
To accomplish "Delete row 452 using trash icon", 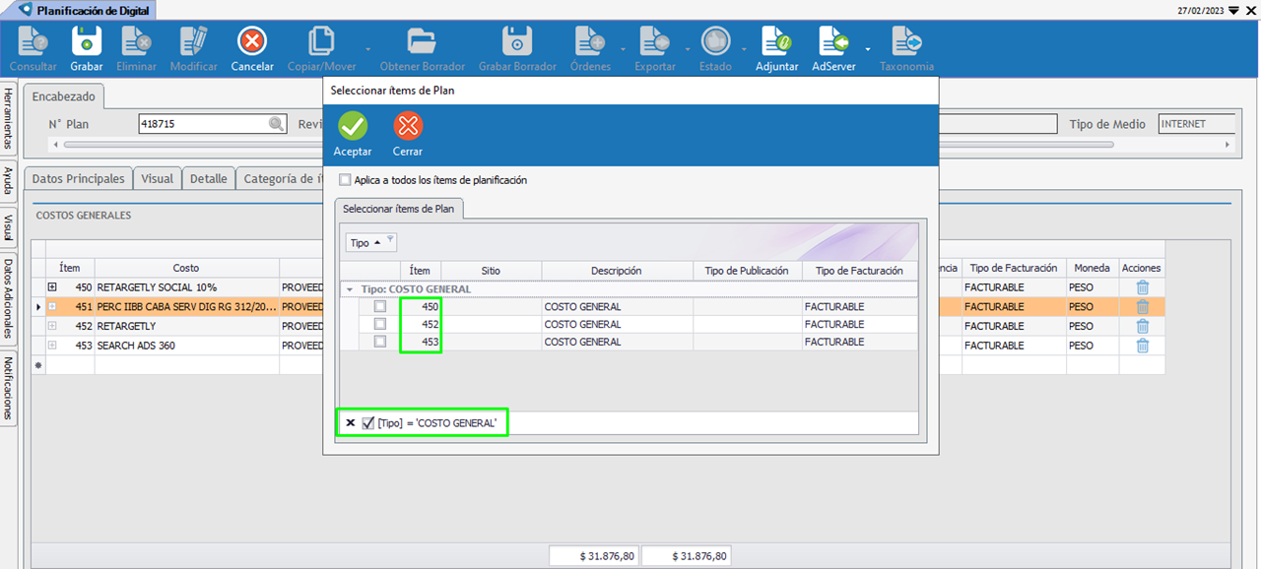I will (x=1143, y=326).
